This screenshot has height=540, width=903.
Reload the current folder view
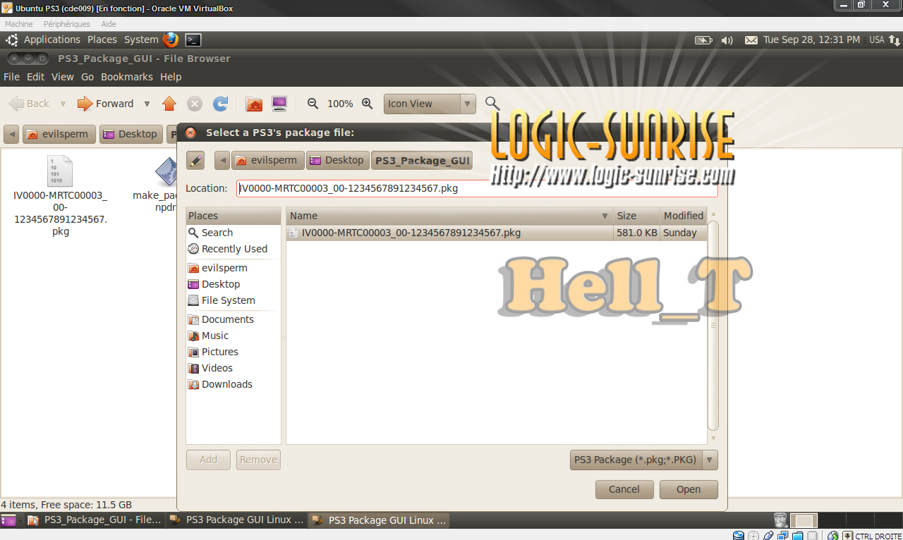[221, 104]
